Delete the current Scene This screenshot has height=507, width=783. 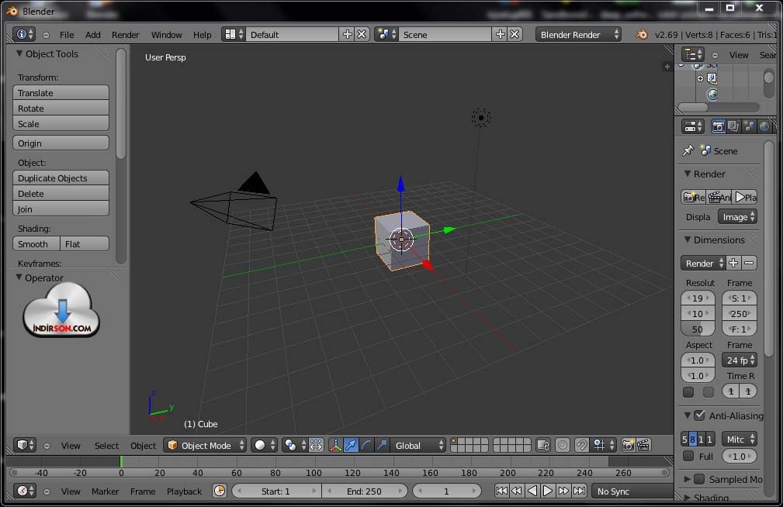coord(514,34)
